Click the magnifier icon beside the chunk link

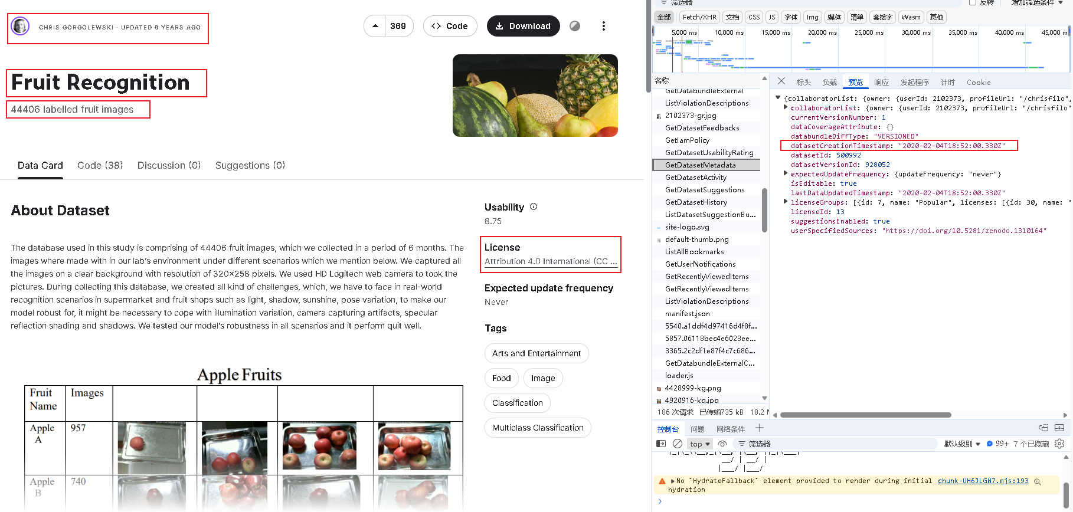tap(1038, 481)
